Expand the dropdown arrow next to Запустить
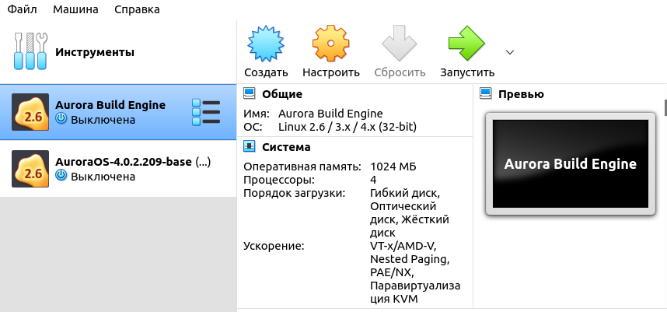 click(x=510, y=52)
